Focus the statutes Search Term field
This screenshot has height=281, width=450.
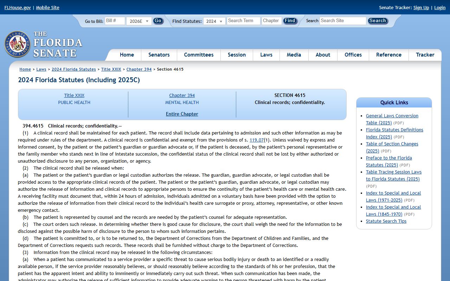click(244, 21)
